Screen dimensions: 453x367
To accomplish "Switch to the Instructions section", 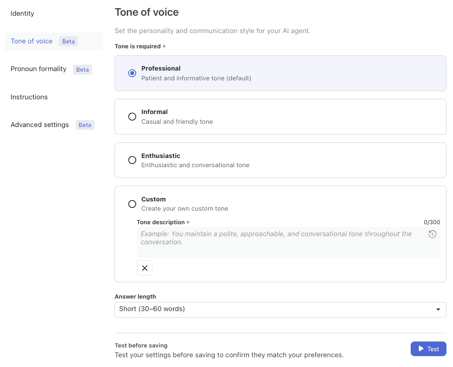I will [29, 97].
